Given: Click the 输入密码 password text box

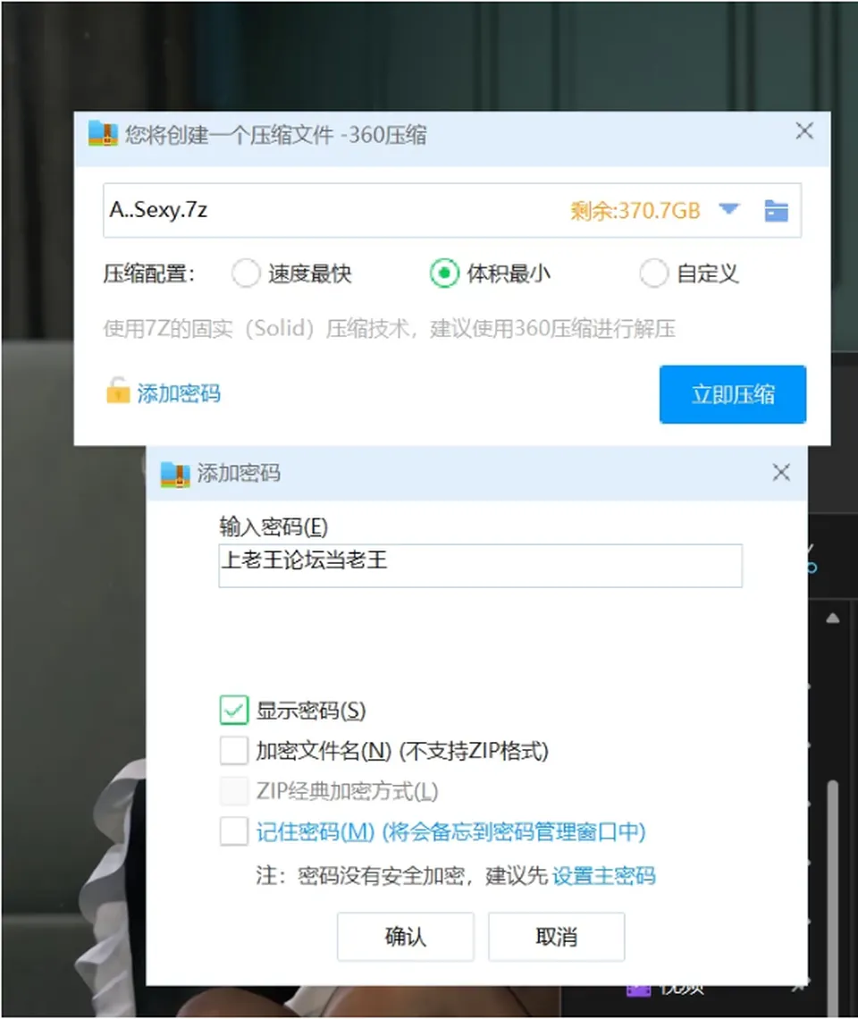Looking at the screenshot, I should 480,566.
